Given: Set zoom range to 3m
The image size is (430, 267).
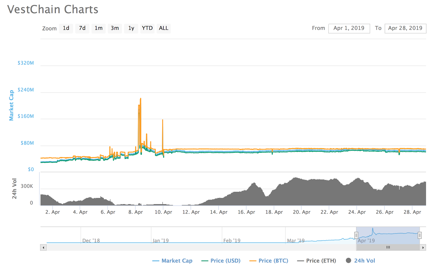Looking at the screenshot, I should (115, 28).
